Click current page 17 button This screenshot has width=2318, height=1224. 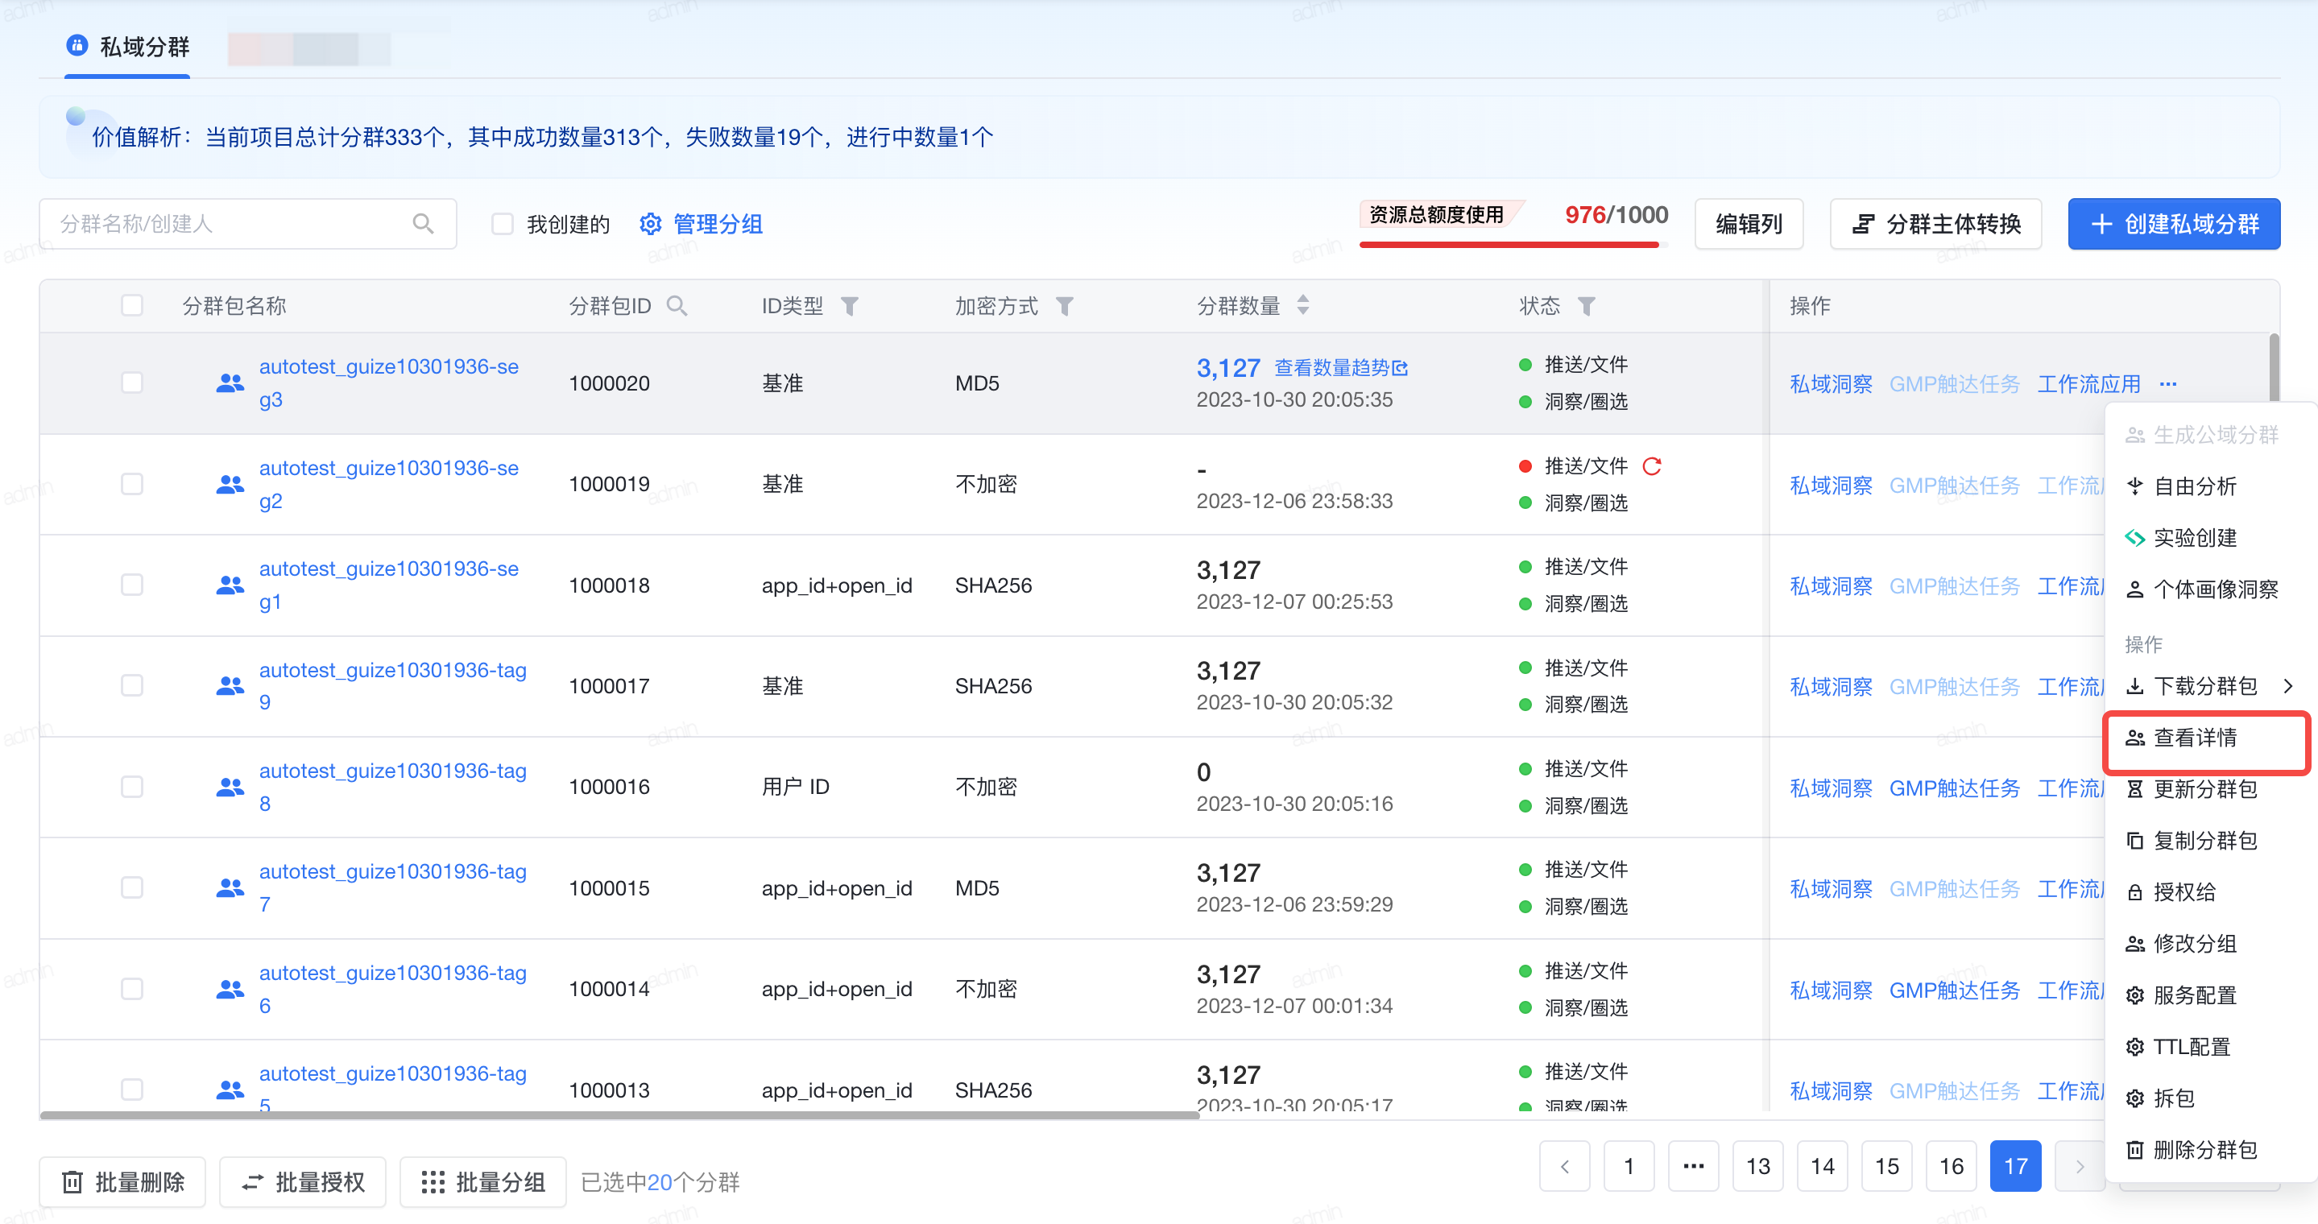[2016, 1167]
